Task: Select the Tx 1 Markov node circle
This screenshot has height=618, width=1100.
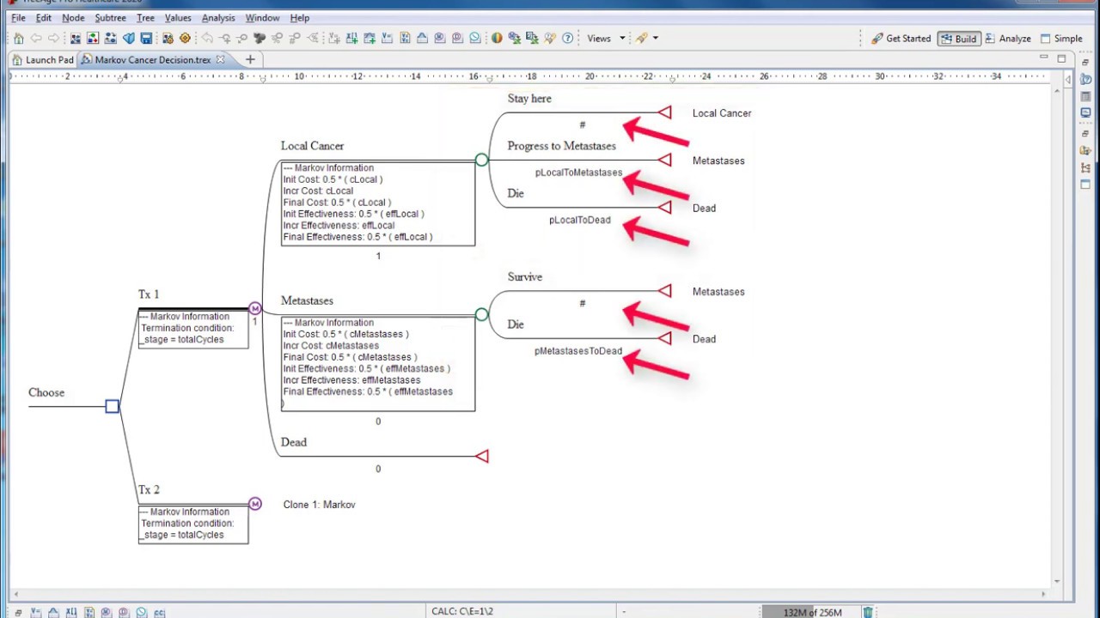Action: pyautogui.click(x=254, y=308)
